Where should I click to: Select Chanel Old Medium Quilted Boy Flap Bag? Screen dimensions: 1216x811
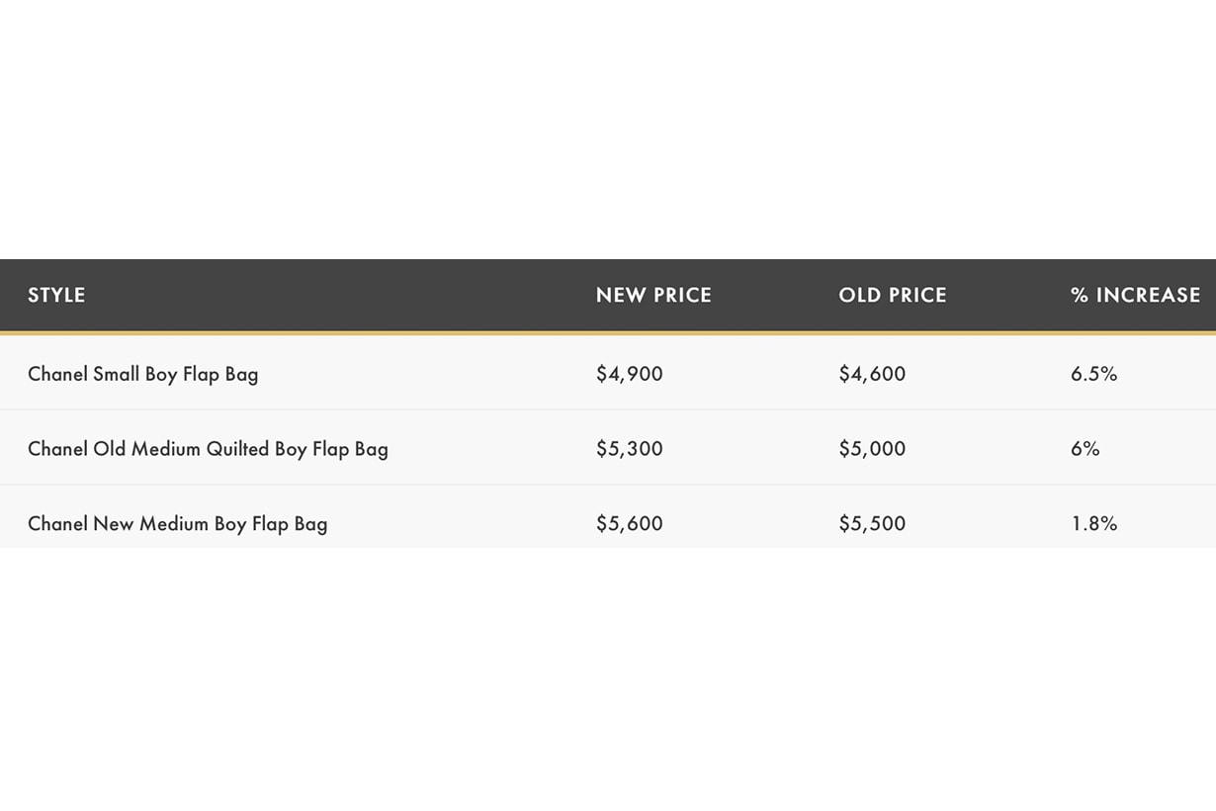coord(208,449)
